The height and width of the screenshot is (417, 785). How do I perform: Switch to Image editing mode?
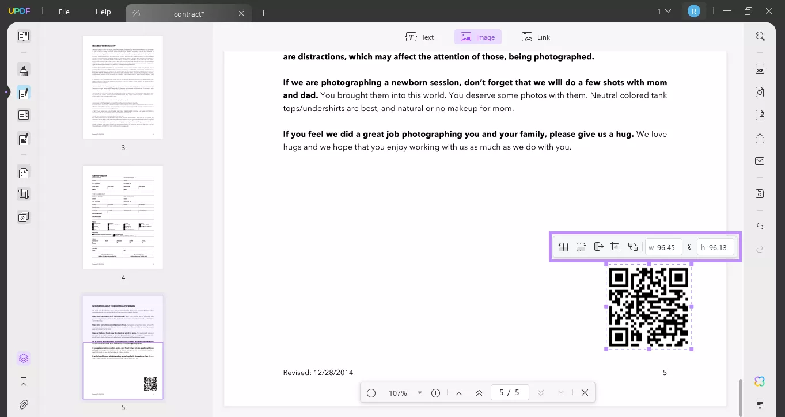coord(478,37)
